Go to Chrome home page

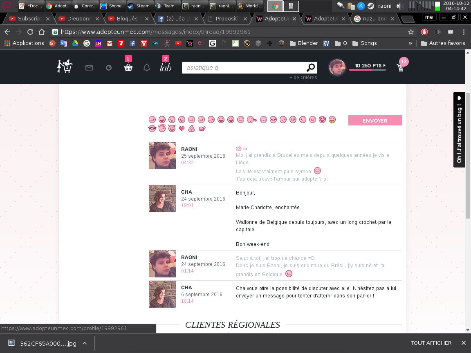42,32
